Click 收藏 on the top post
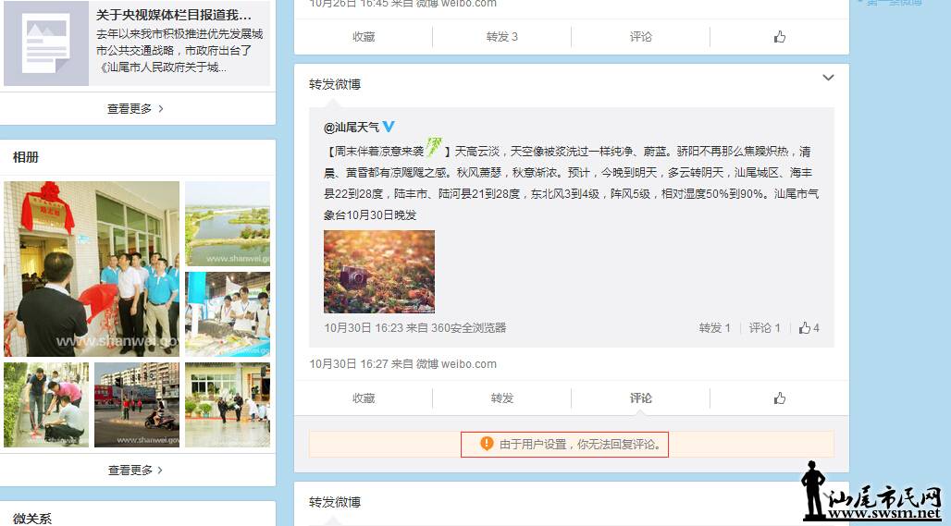The width and height of the screenshot is (951, 526). tap(364, 37)
